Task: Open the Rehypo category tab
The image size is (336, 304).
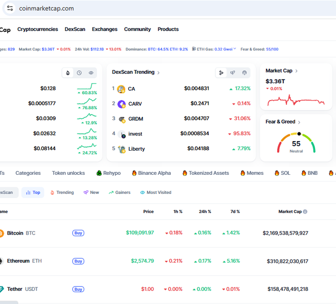Action: 108,173
